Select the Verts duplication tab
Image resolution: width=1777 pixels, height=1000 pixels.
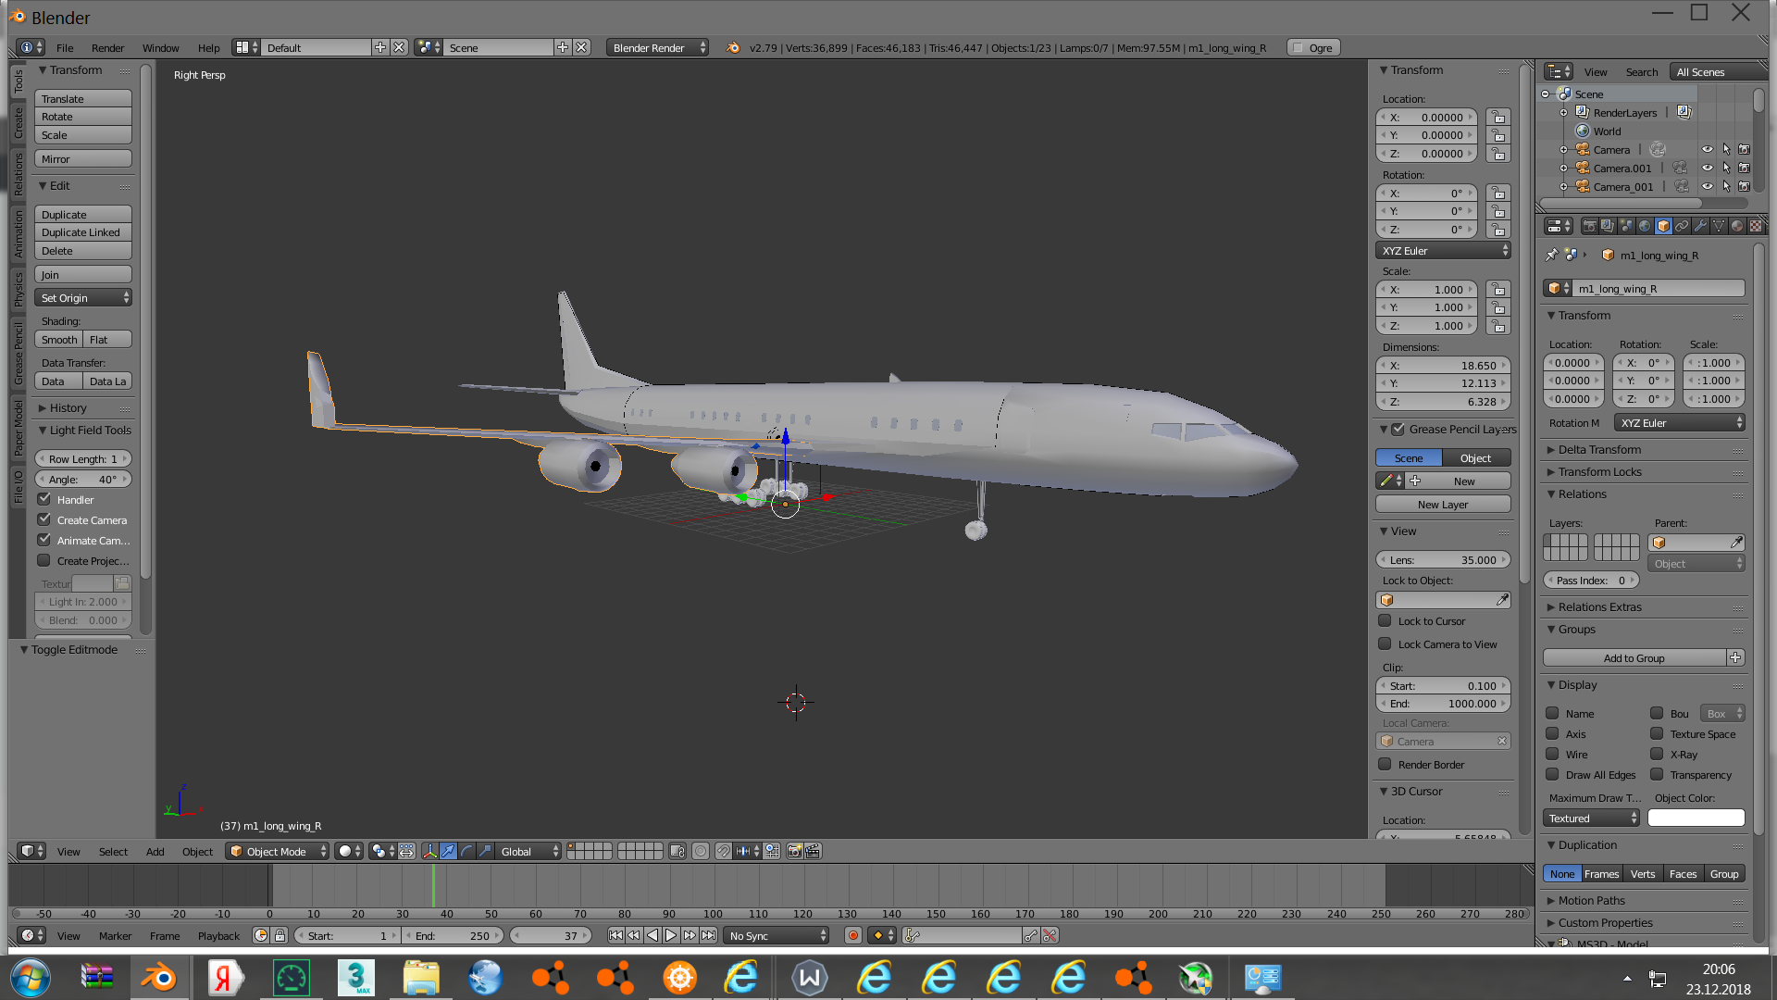click(1643, 874)
